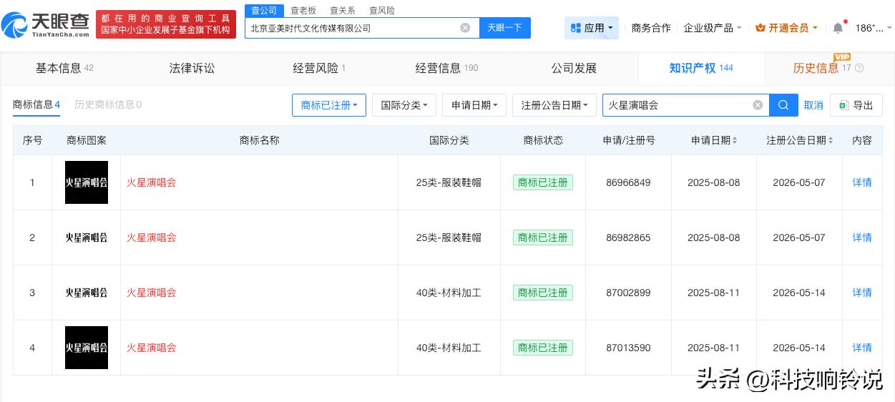
Task: Click the crown 开通会员 icon
Action: (x=760, y=28)
